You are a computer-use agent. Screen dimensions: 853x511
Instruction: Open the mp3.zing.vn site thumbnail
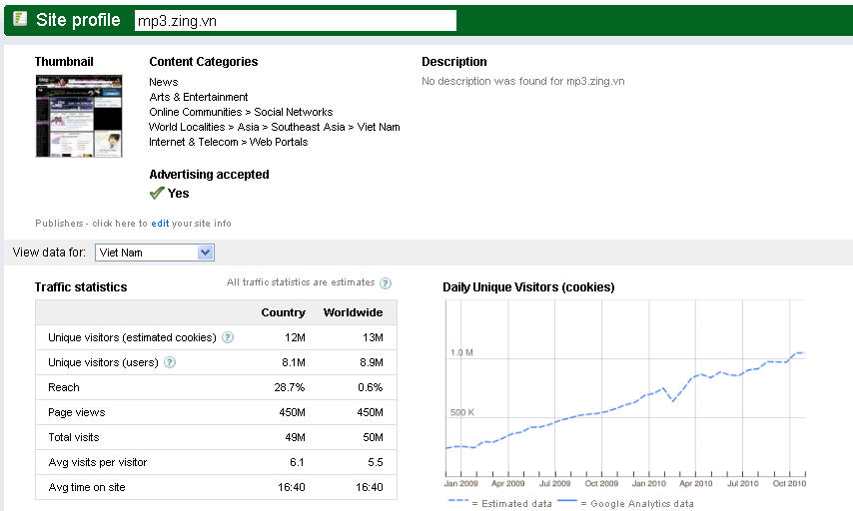click(78, 116)
